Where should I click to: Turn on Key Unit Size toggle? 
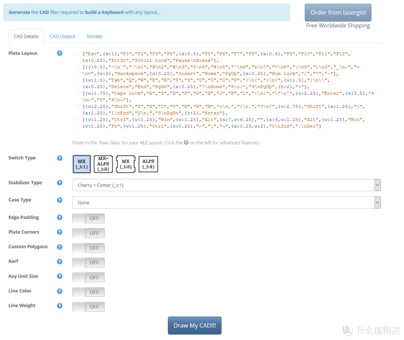(x=88, y=277)
